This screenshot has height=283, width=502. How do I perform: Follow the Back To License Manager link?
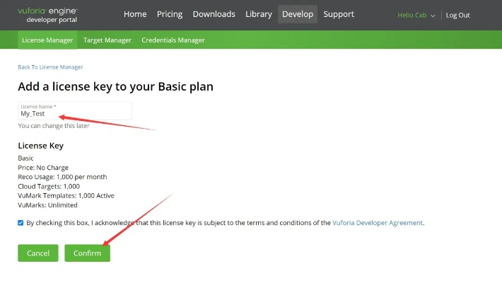point(50,67)
